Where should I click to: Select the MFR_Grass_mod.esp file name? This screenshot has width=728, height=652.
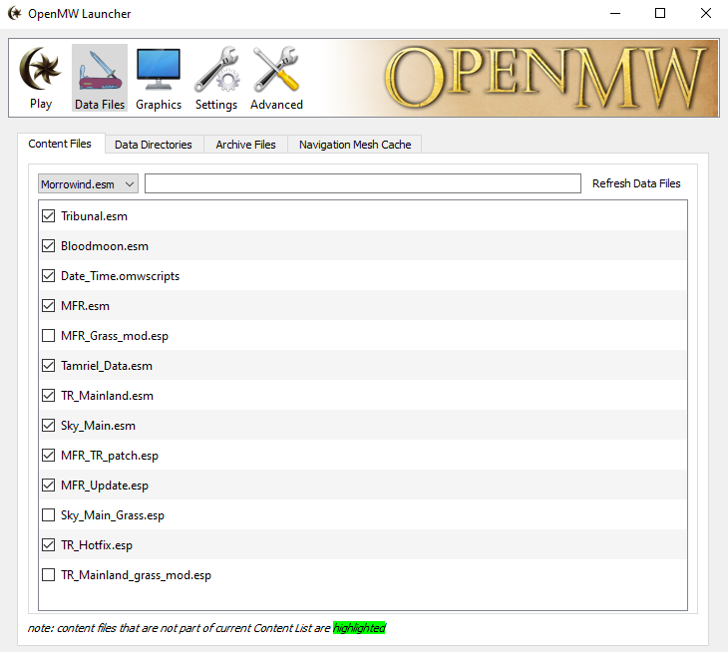point(115,336)
